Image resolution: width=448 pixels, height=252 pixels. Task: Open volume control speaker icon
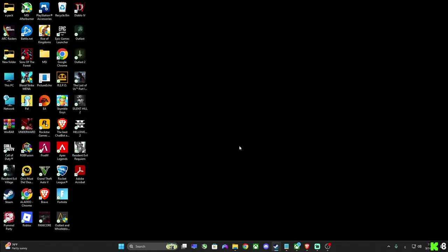pos(419,246)
